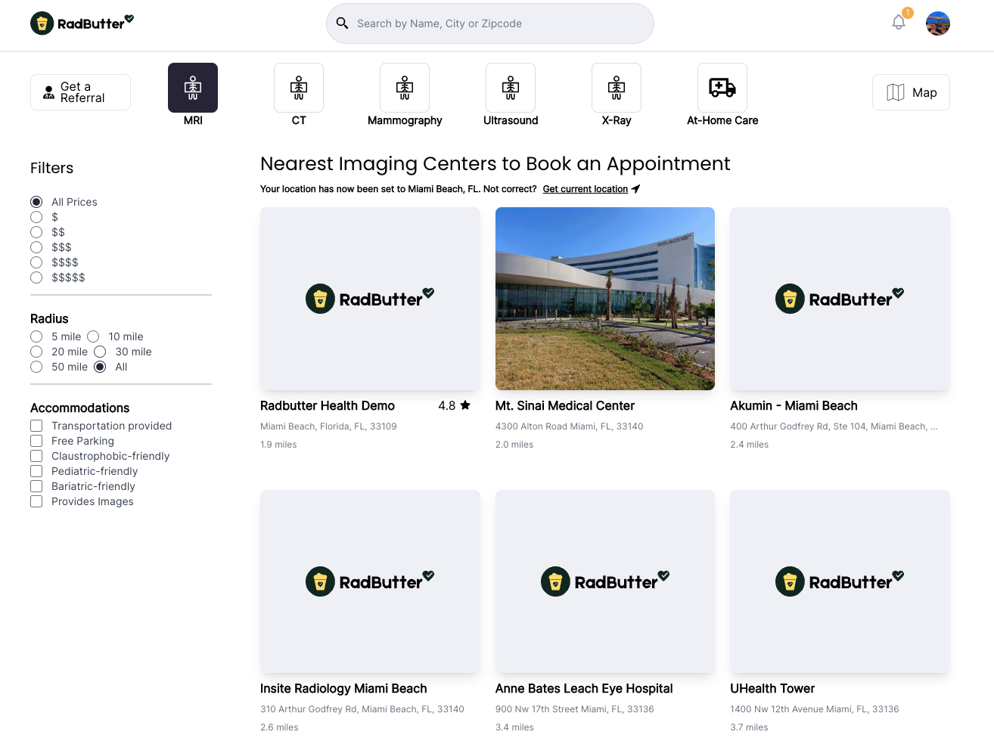Select the CT imaging category icon

coord(299,88)
